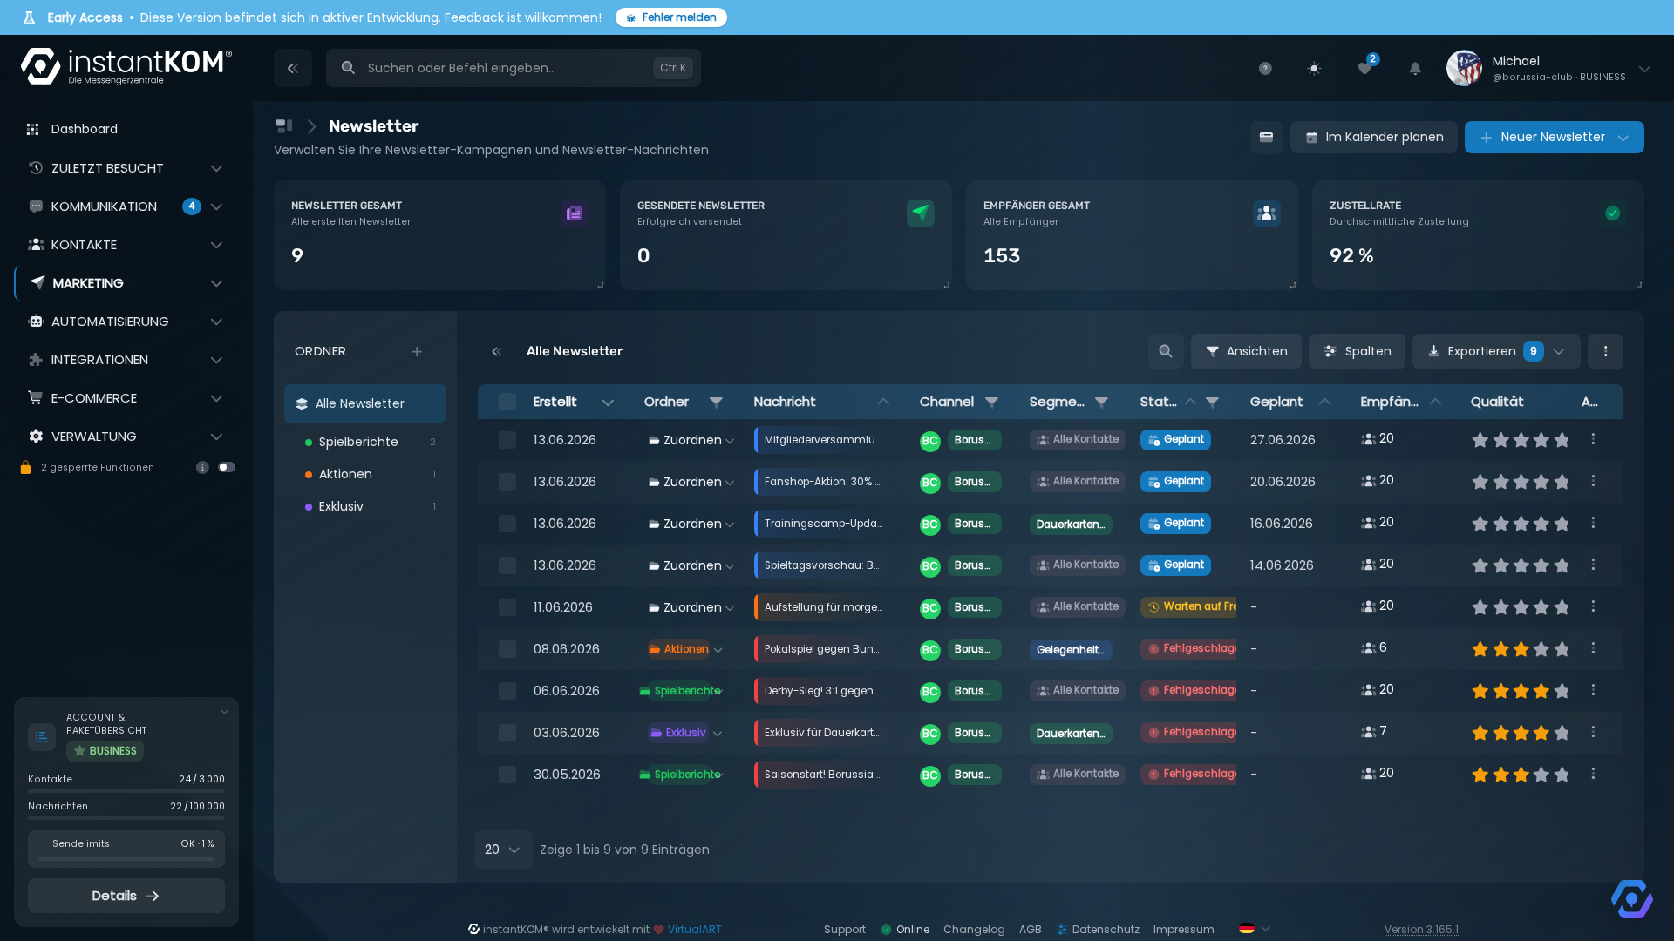Select all rows with header checkbox
Screen dimensions: 1674x941
507,402
